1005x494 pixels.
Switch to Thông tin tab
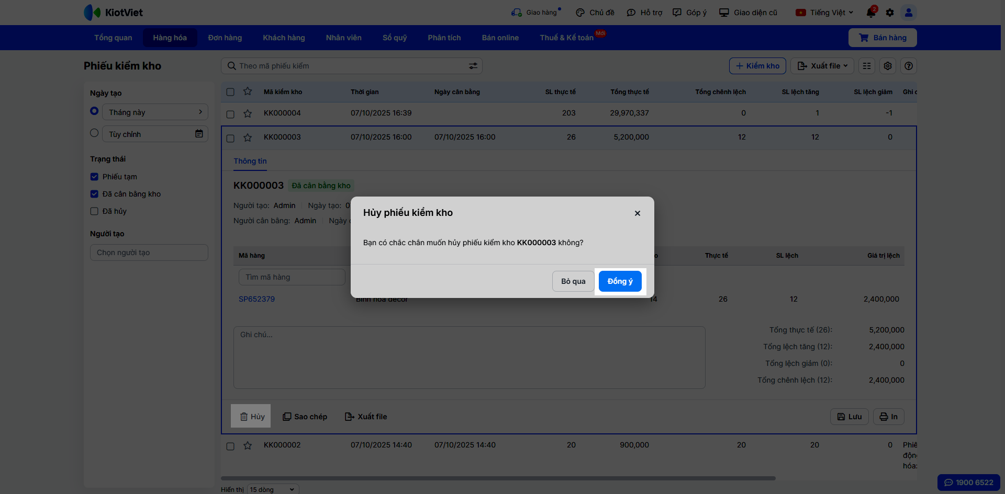[x=250, y=161]
